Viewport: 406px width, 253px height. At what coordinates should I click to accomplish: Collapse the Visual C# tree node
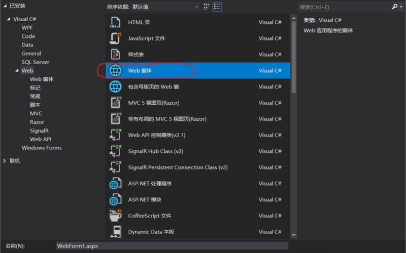point(9,19)
